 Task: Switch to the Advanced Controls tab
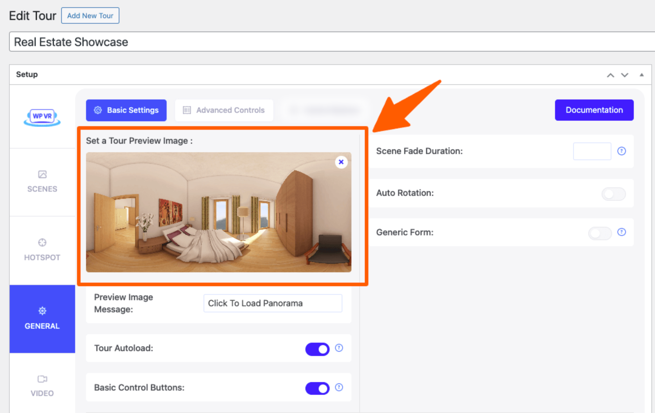[x=224, y=110]
